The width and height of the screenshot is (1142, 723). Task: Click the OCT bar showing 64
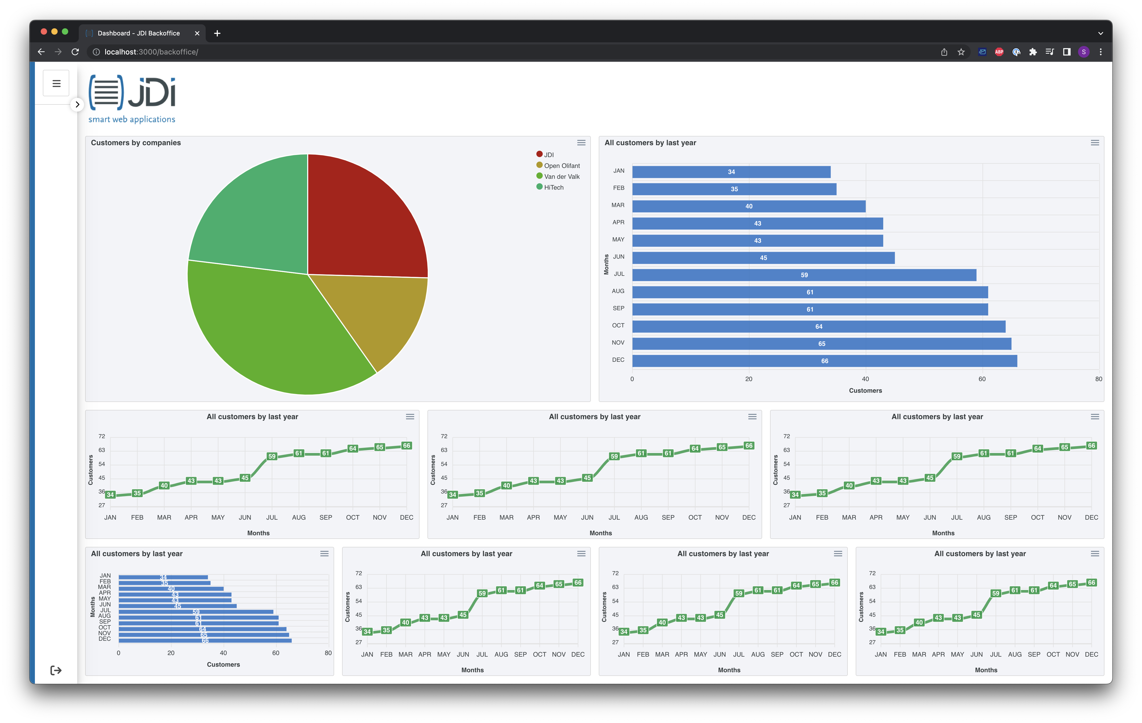point(818,326)
